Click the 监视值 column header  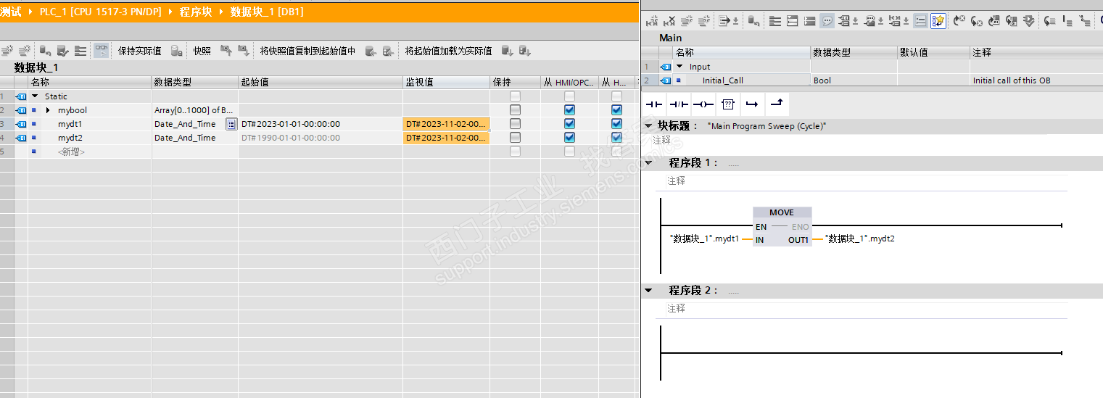[447, 83]
